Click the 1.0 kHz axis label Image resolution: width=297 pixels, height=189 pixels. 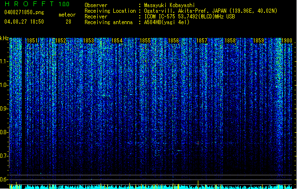[4, 85]
